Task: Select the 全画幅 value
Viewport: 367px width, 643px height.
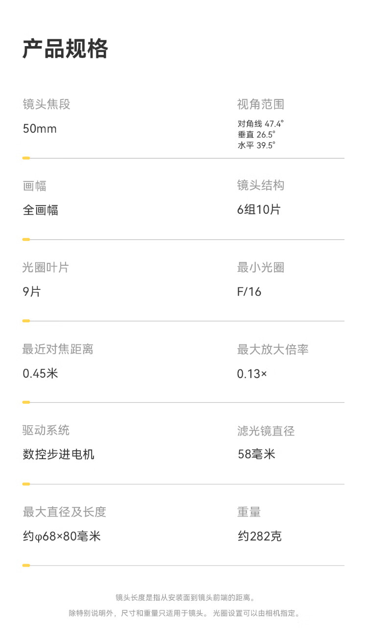Action: tap(41, 210)
